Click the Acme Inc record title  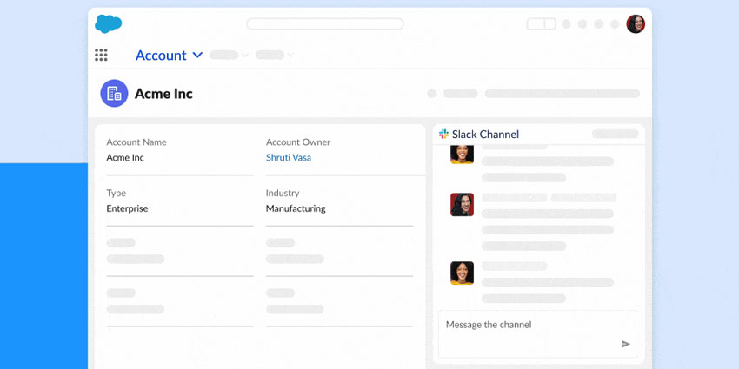pos(163,94)
